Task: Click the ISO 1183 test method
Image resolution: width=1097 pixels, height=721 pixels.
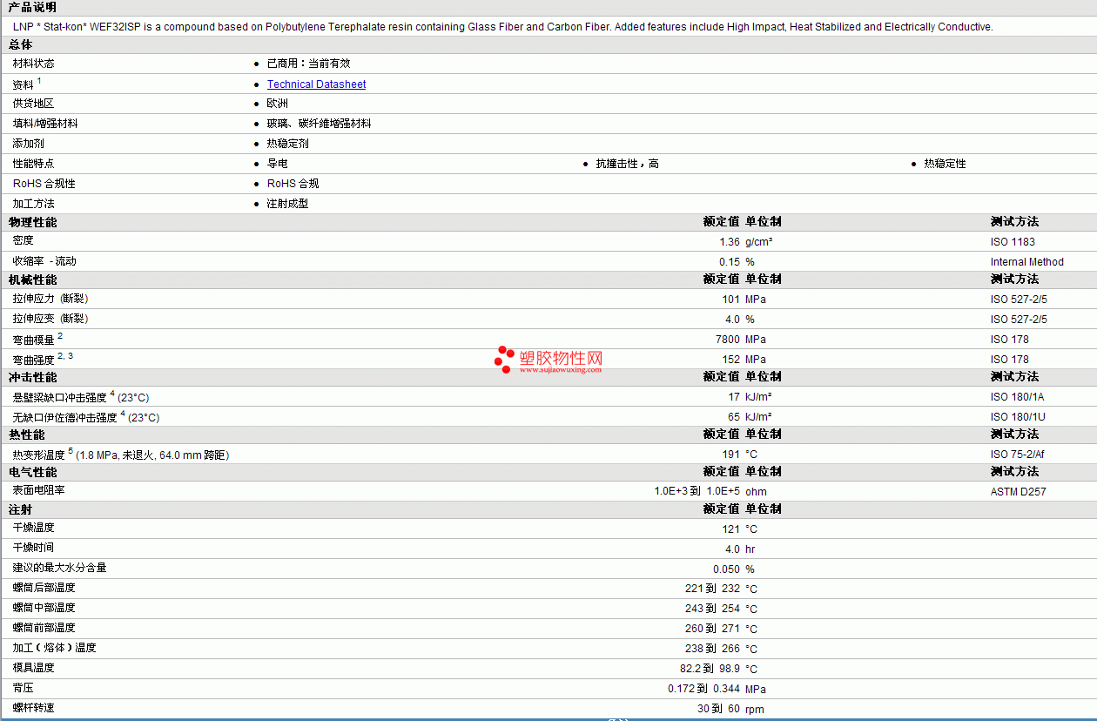Action: point(1013,242)
